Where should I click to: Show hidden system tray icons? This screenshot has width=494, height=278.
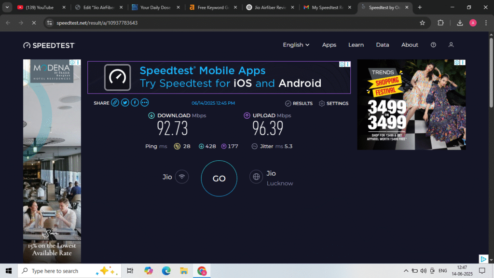point(406,271)
